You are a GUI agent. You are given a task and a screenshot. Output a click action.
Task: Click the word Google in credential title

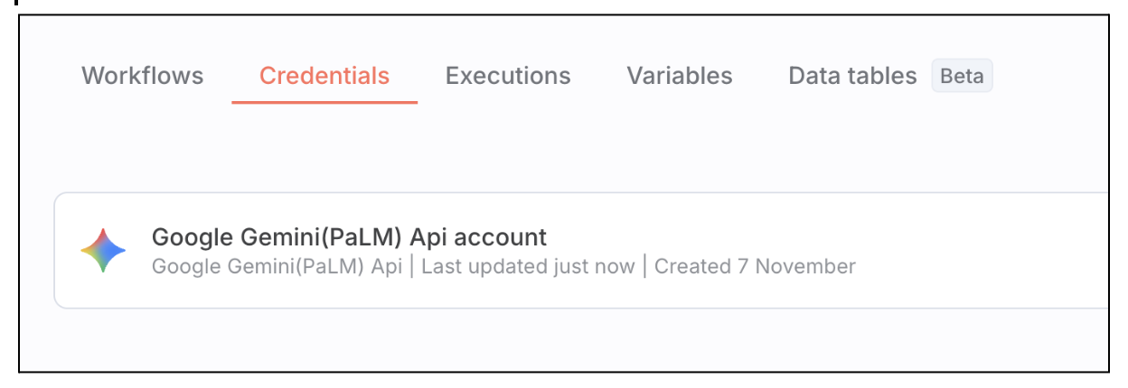coord(188,237)
